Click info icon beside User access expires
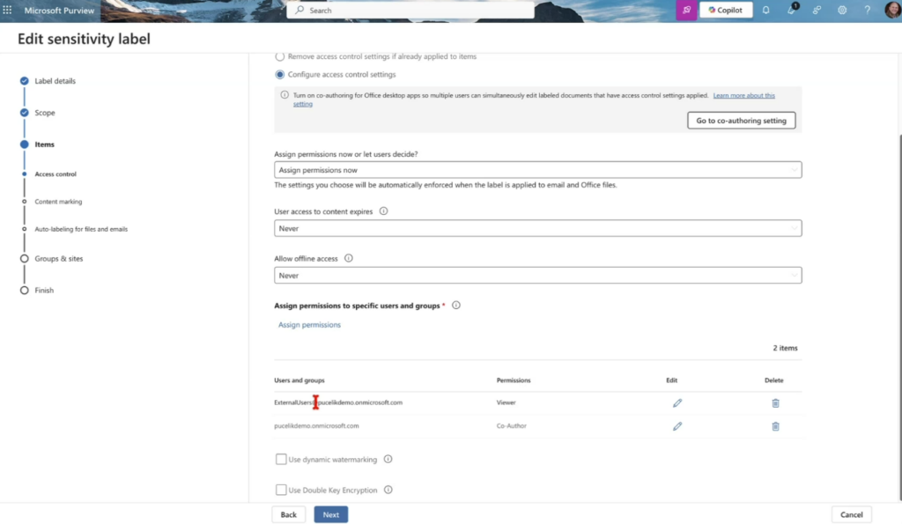The height and width of the screenshot is (524, 902). point(384,211)
